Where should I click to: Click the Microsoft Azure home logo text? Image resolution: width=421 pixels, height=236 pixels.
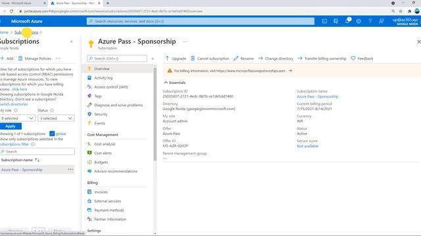tap(26, 21)
